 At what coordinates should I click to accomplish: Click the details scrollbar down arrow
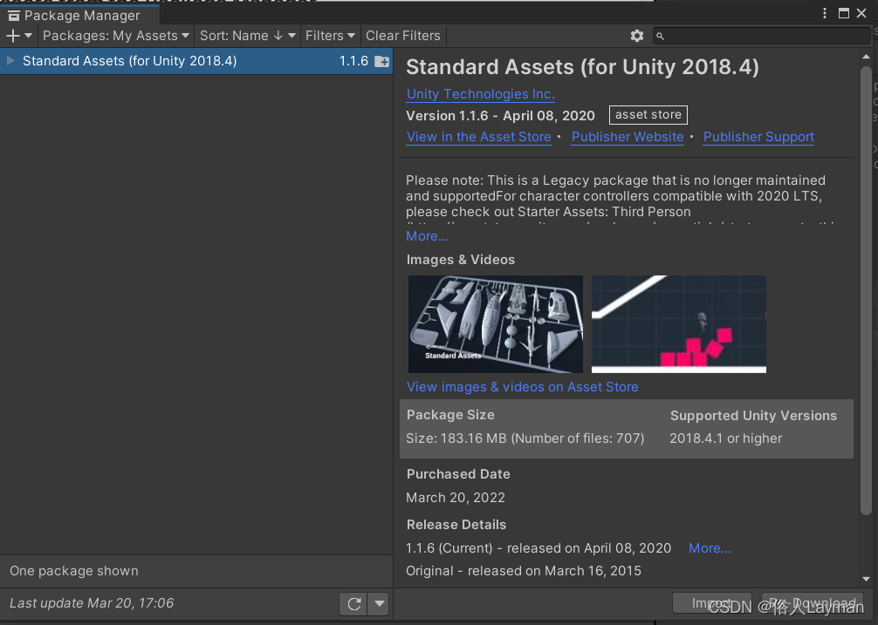click(867, 579)
